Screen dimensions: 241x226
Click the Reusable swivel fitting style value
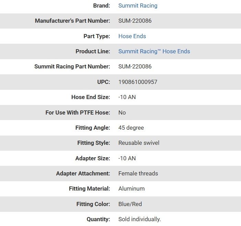(x=139, y=143)
